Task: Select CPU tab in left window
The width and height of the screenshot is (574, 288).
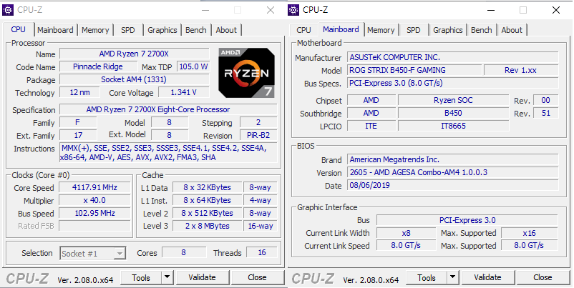Action: (x=19, y=29)
